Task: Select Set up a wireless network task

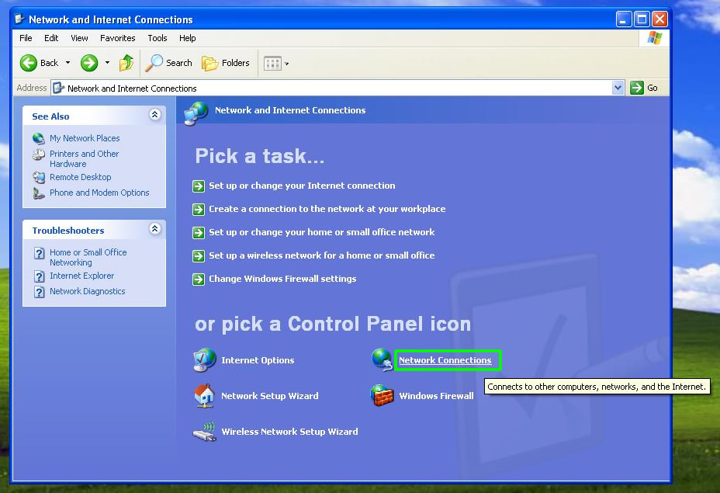Action: pos(321,255)
